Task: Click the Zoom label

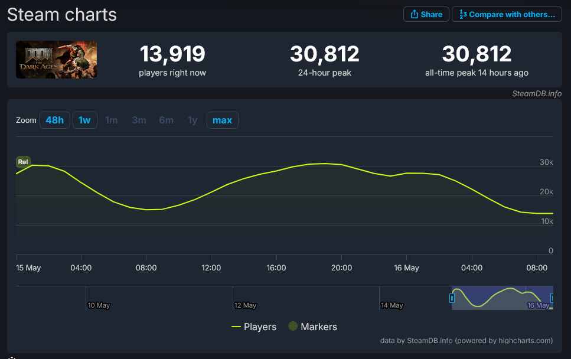Action: (x=26, y=120)
